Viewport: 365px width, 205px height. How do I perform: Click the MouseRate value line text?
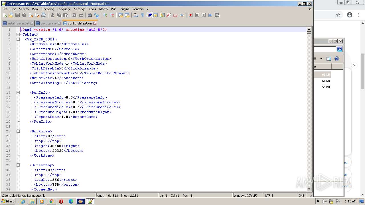pos(57,78)
